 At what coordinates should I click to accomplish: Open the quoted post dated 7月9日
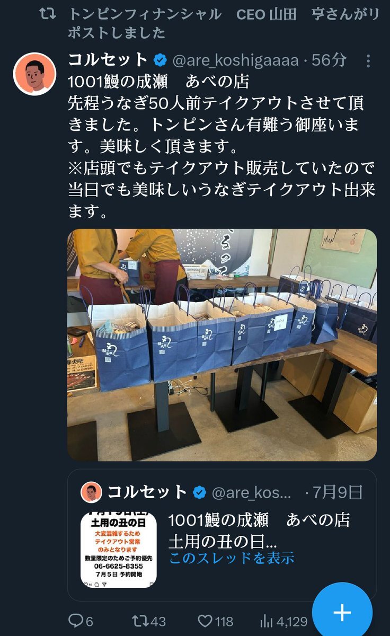[x=222, y=535]
